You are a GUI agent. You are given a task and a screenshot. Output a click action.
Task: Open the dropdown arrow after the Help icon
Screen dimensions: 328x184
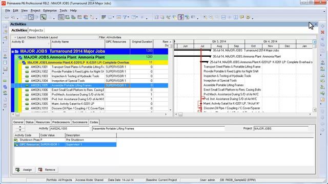[x=253, y=18]
